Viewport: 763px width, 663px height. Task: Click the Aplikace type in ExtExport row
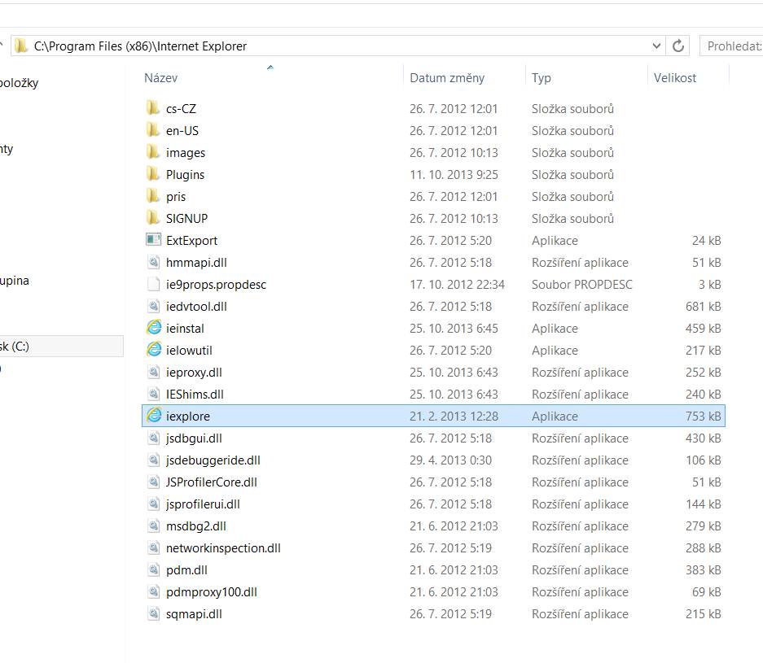pyautogui.click(x=555, y=241)
